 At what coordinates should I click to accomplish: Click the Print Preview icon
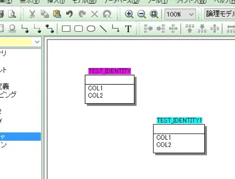[x=12, y=14]
